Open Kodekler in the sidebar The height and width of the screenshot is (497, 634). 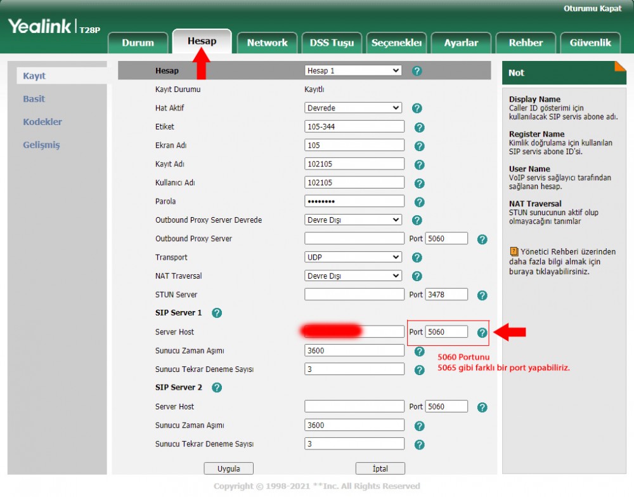pos(42,122)
